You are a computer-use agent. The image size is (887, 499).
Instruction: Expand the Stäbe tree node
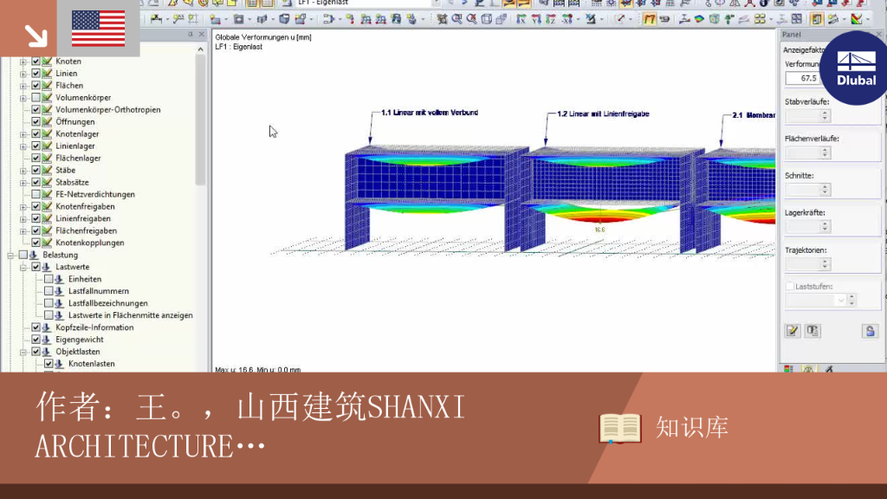pyautogui.click(x=23, y=171)
